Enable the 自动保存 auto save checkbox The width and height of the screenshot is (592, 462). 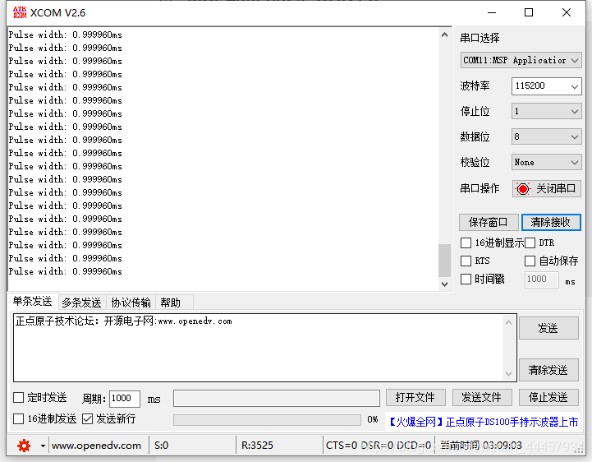[530, 261]
